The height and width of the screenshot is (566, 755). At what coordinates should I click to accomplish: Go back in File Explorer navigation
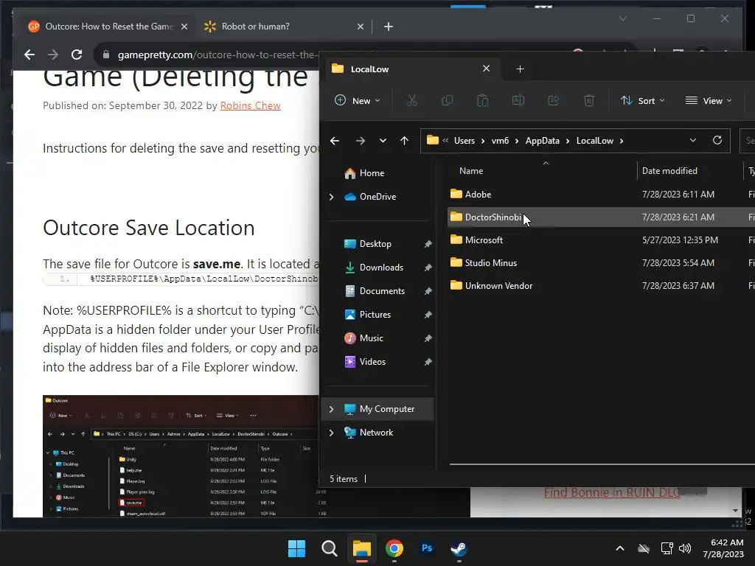pos(335,141)
